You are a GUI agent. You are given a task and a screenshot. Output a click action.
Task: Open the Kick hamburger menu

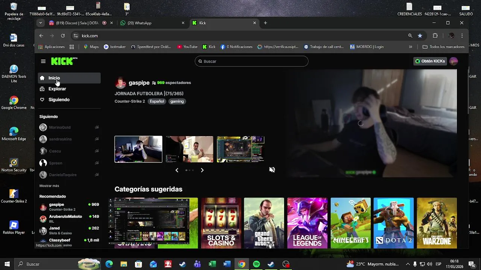[43, 61]
